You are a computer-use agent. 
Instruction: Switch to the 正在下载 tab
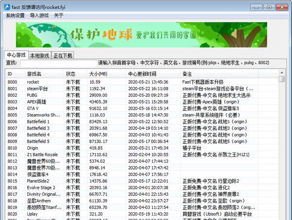click(63, 55)
